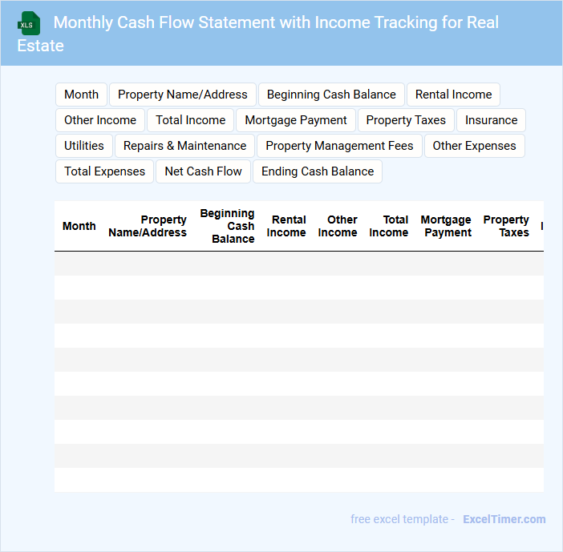Click the Mortgage Payment tag chip

295,120
